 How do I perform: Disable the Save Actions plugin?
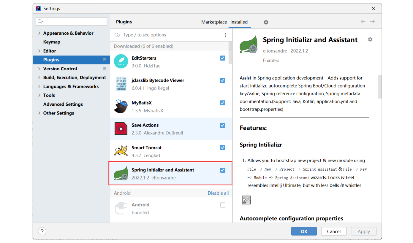(223, 125)
